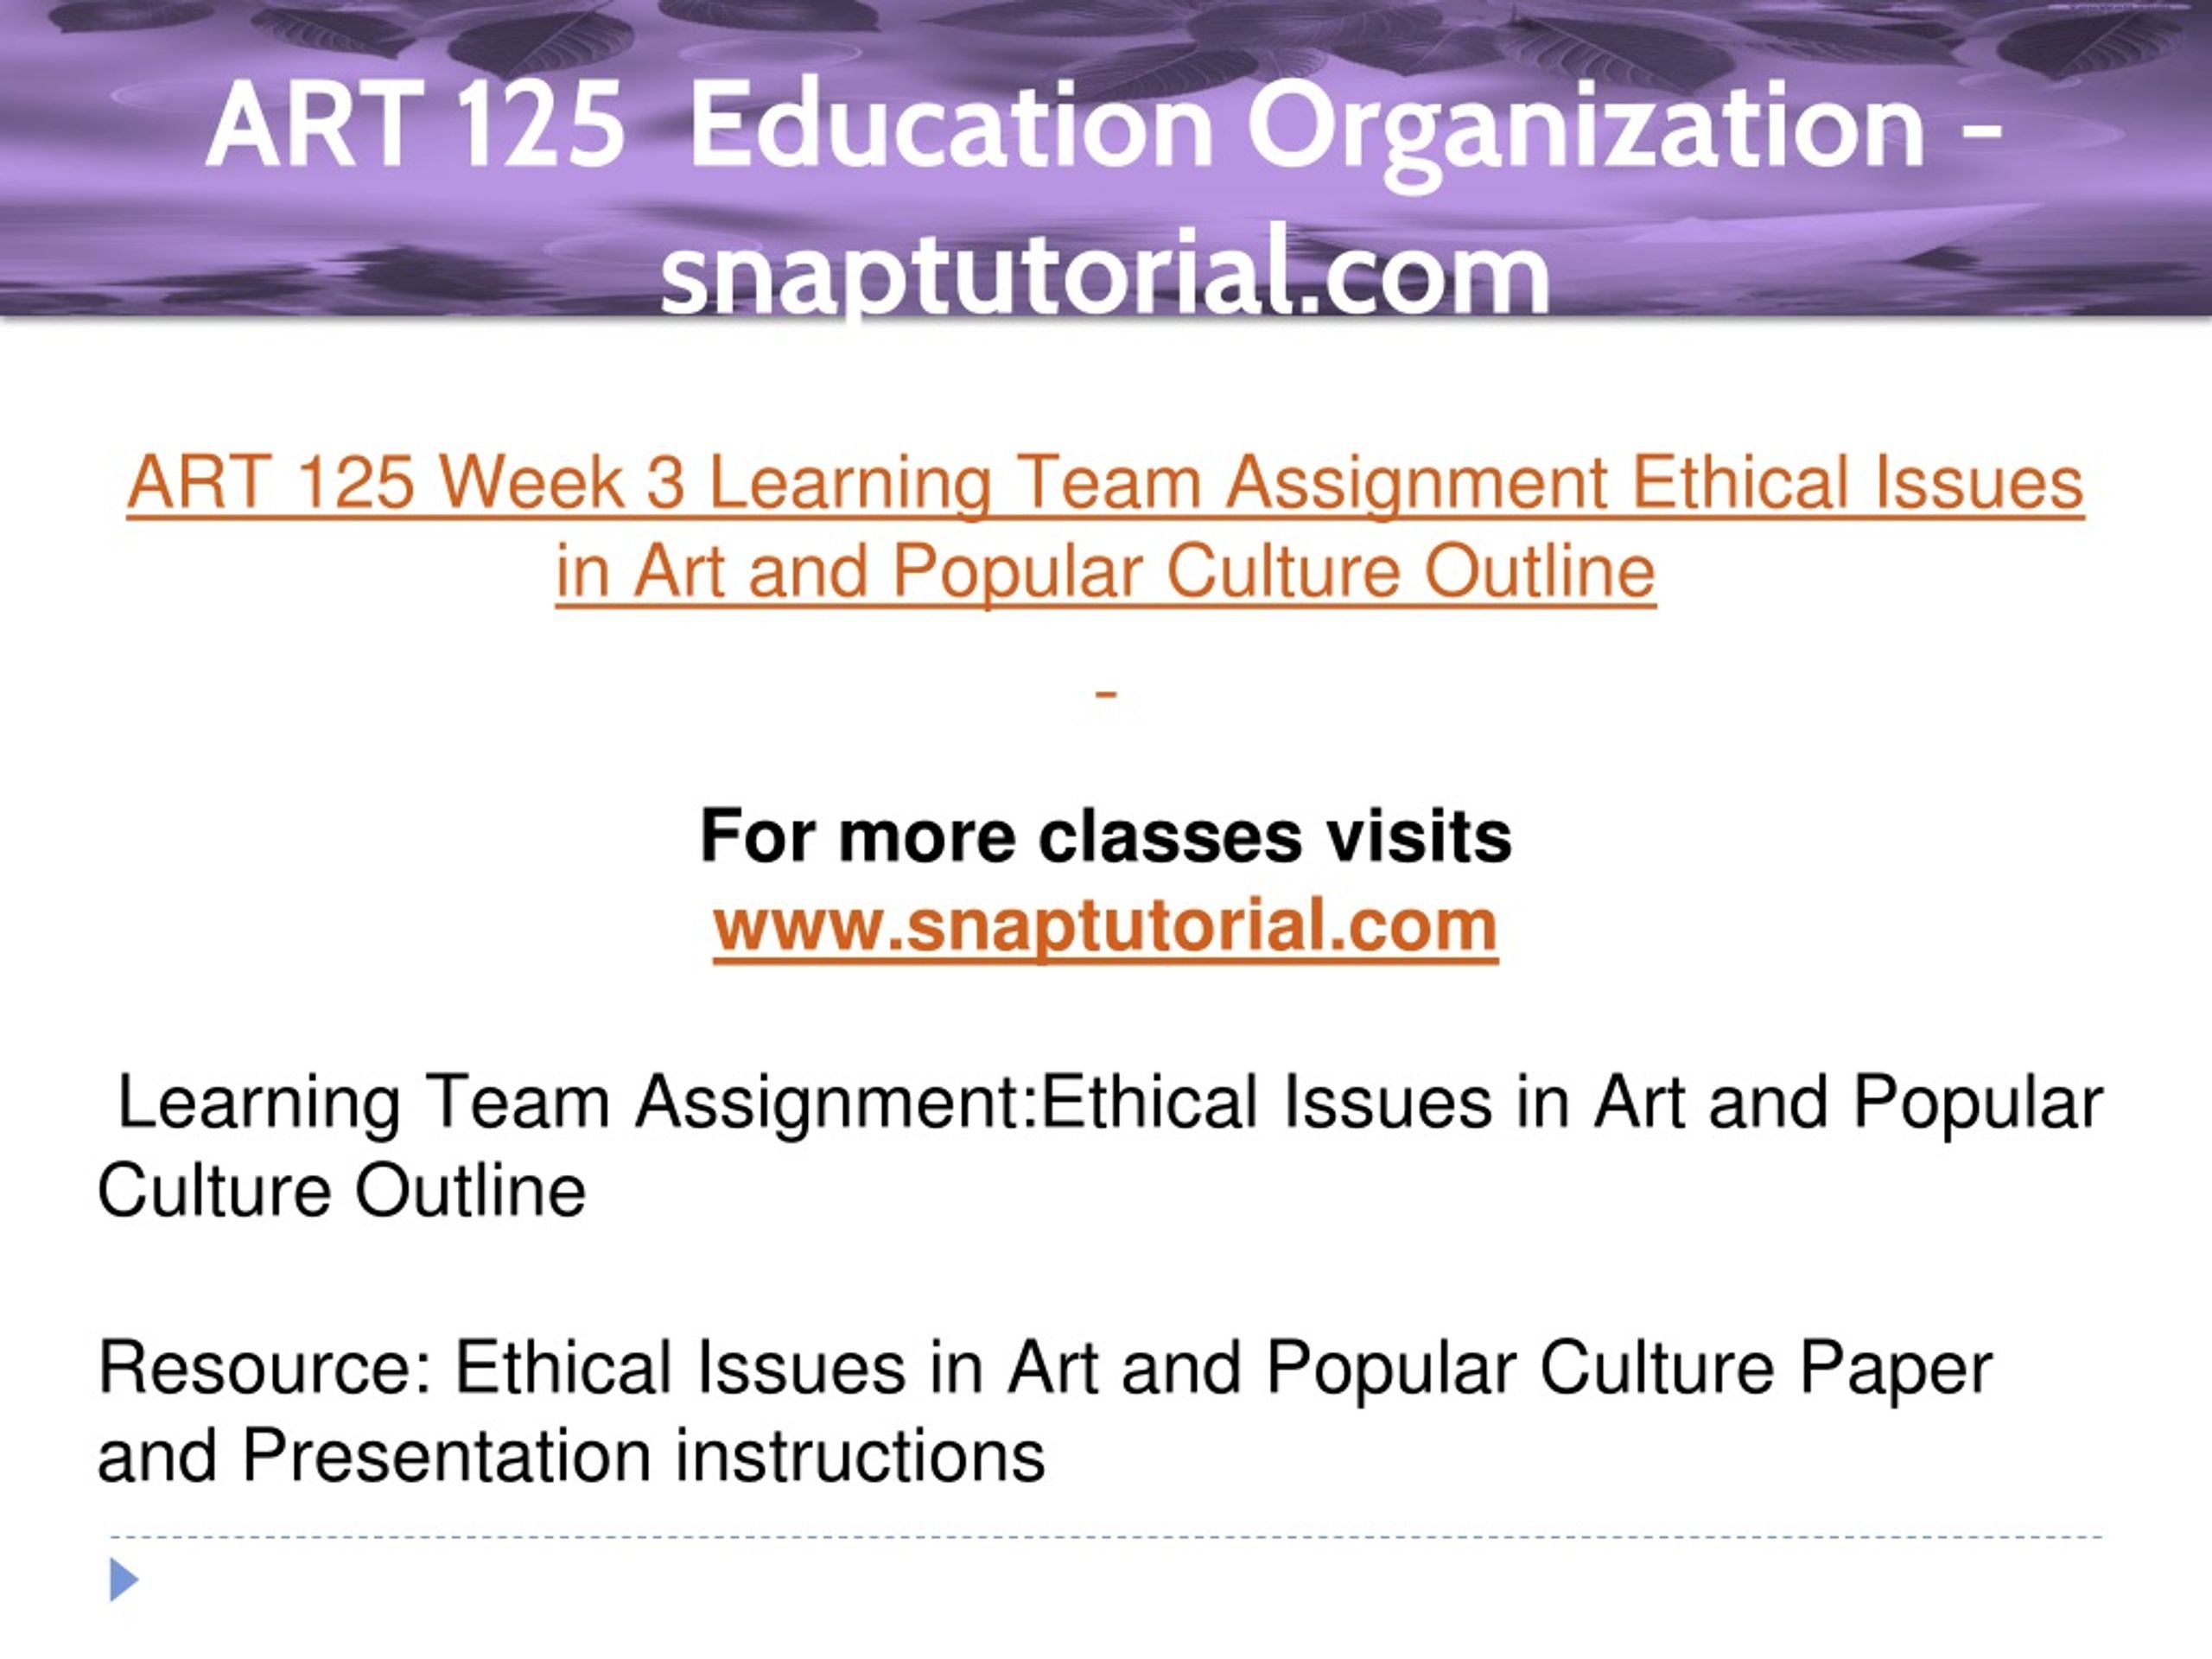The height and width of the screenshot is (1659, 2212).
Task: Click the 'Learning Team Assignment:Ethical Issues' paragraph
Action: pos(1100,1147)
